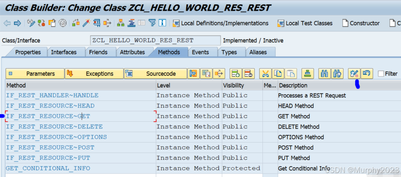Delete the selected method row
Screen dimensions: 401x177
point(248,74)
